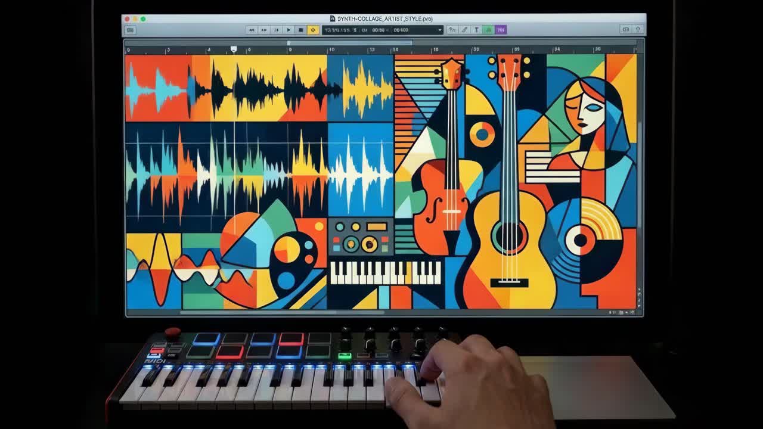763x429 pixels.
Task: Toggle the yellow highlighted transport button
Action: (313, 30)
